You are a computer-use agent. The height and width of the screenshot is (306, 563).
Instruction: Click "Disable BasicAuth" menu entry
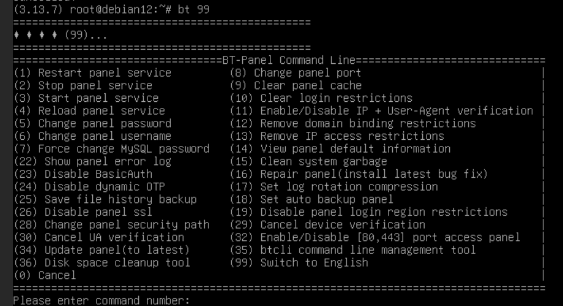click(x=86, y=174)
